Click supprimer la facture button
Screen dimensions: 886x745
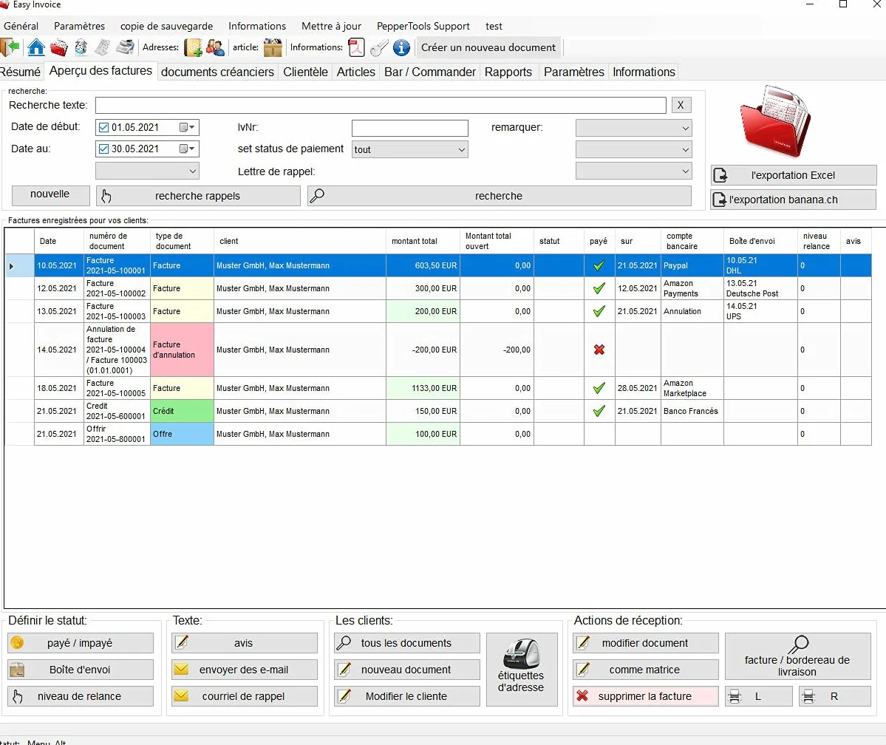[x=645, y=696]
